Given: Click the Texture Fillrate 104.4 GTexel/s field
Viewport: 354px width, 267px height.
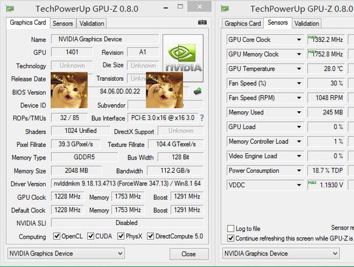Looking at the screenshot, I should click(x=176, y=144).
